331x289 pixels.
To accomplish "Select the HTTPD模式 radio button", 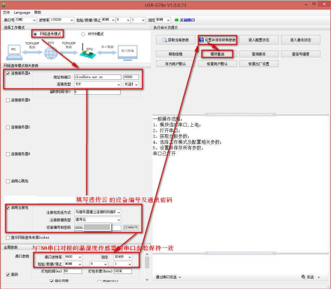I will (x=83, y=34).
